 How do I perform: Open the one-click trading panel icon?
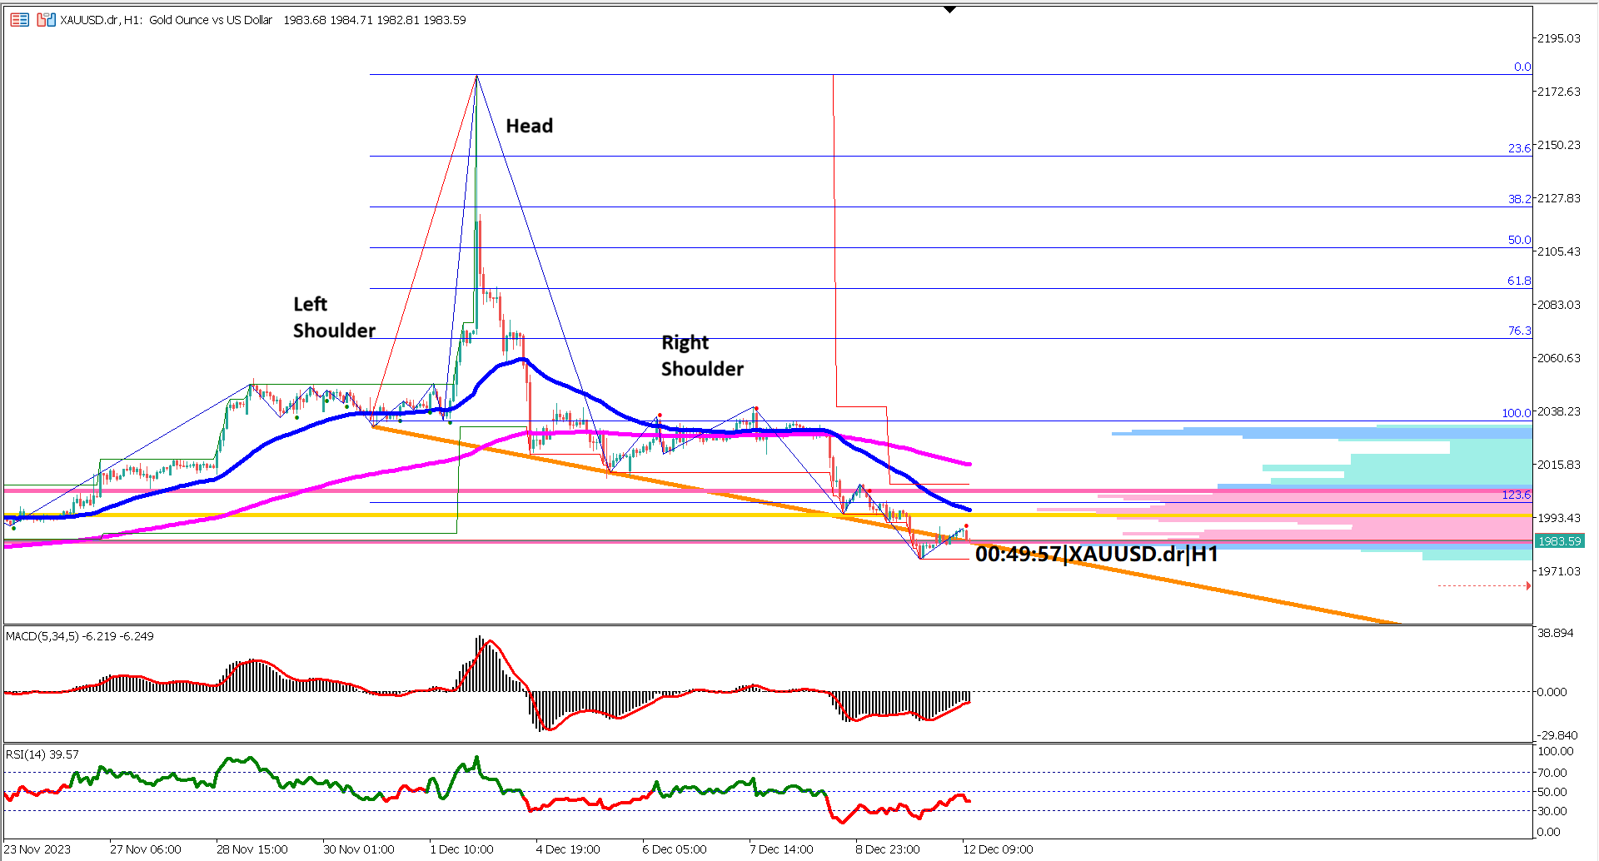pyautogui.click(x=19, y=19)
